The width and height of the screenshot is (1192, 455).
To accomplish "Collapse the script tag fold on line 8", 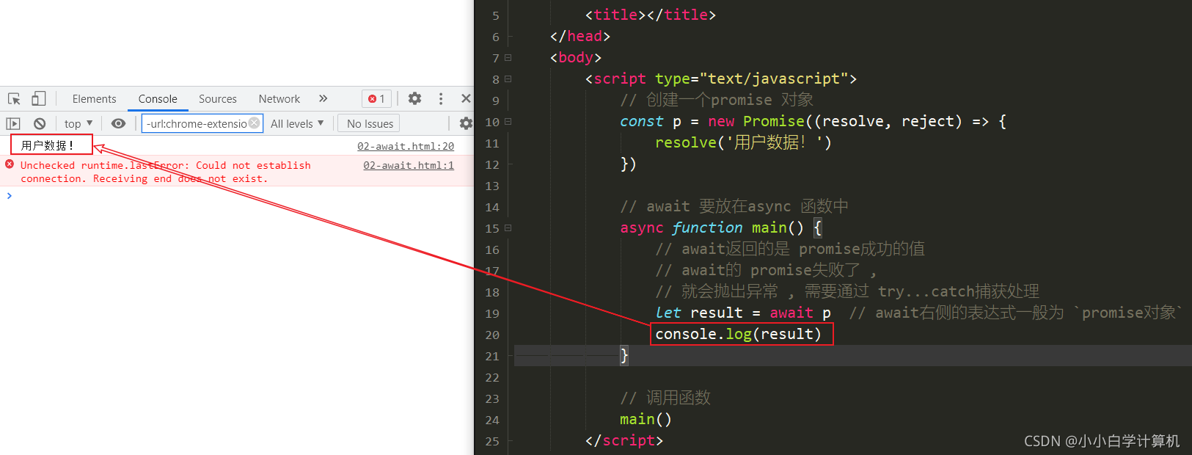I will point(508,79).
